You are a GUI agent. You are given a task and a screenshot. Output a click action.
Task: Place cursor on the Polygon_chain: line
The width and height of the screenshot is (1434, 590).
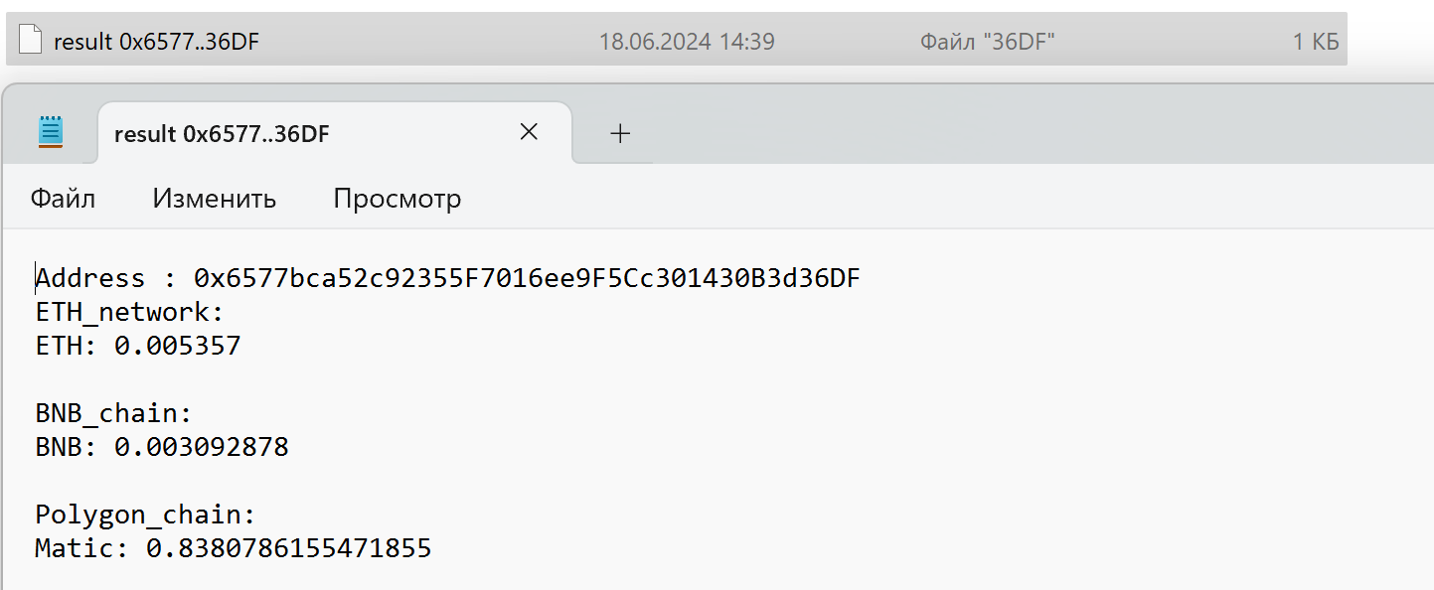[x=146, y=516]
